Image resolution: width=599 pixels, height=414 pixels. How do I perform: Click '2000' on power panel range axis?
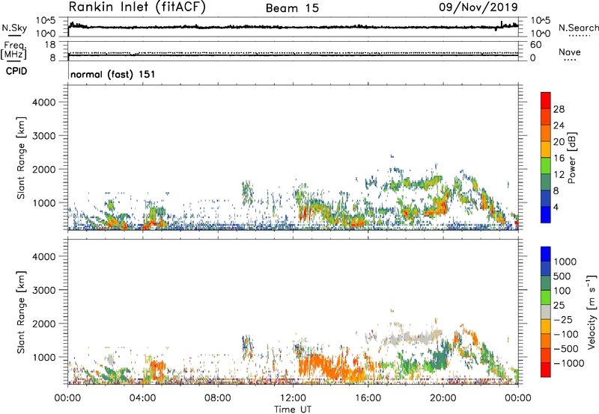pos(43,169)
